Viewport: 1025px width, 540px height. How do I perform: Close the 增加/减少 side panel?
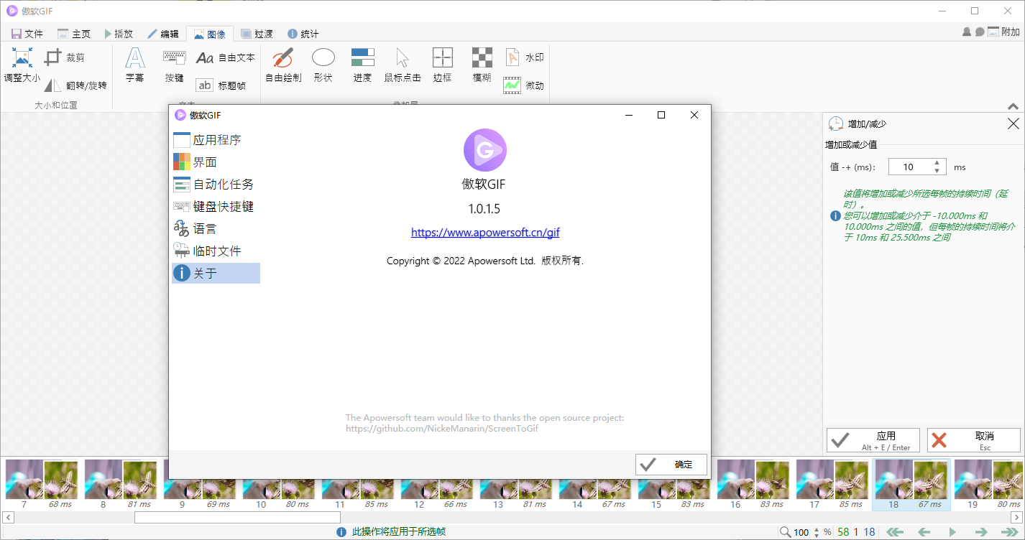tap(1013, 124)
